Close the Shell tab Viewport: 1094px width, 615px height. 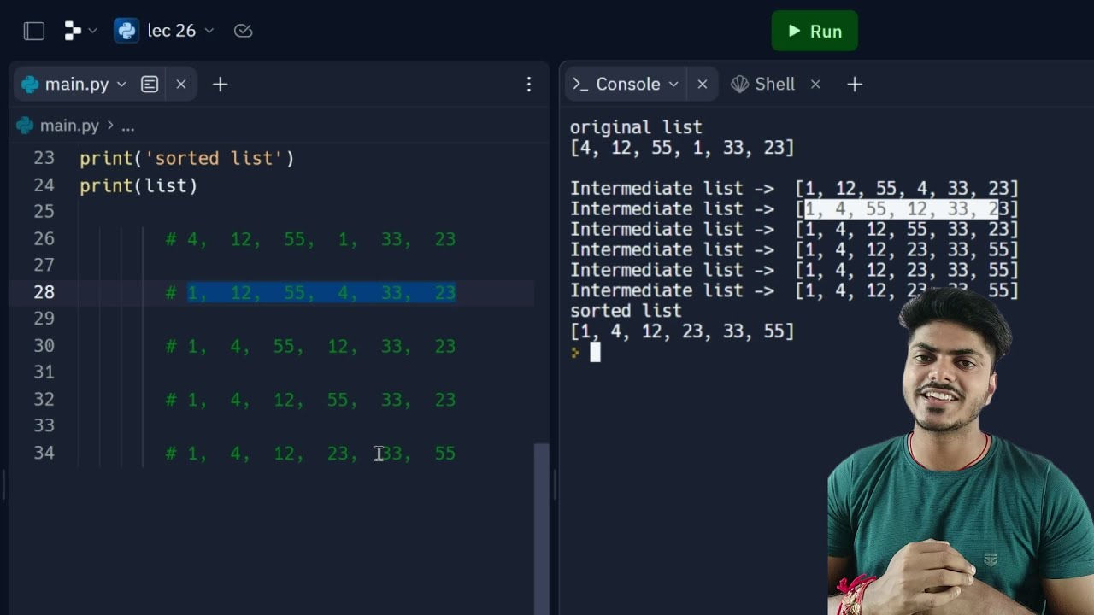[815, 84]
